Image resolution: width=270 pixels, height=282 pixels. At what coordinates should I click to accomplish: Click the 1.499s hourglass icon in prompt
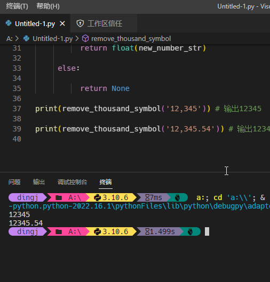click(x=147, y=231)
